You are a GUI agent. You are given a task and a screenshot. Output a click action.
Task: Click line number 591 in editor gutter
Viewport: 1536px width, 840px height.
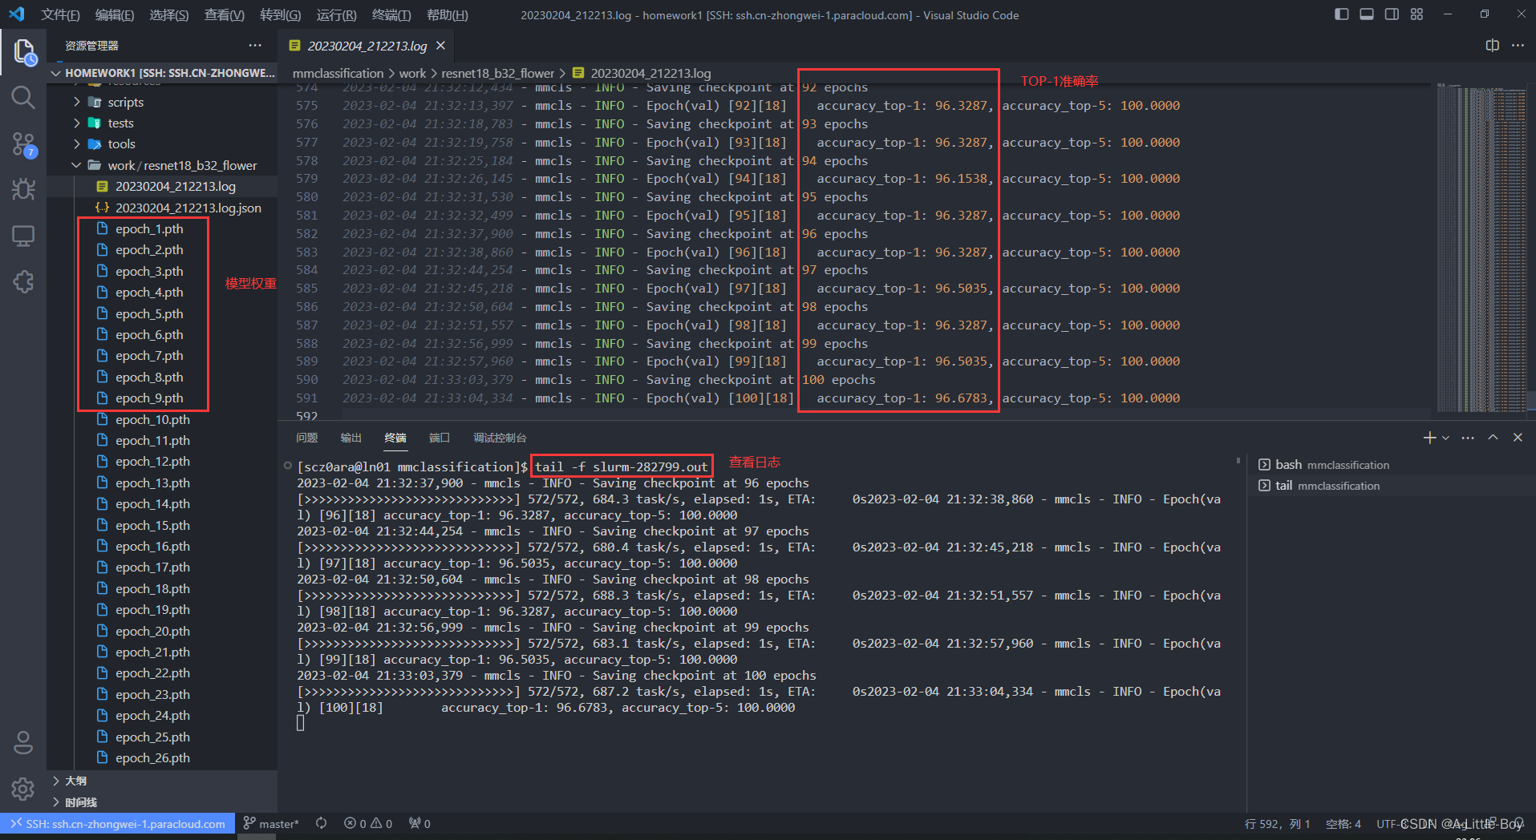[306, 398]
